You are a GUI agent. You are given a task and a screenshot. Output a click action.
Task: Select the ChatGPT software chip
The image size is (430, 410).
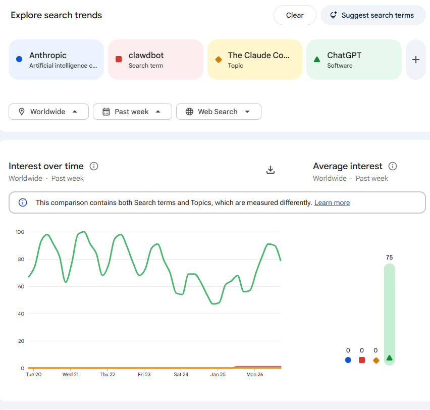pyautogui.click(x=354, y=60)
